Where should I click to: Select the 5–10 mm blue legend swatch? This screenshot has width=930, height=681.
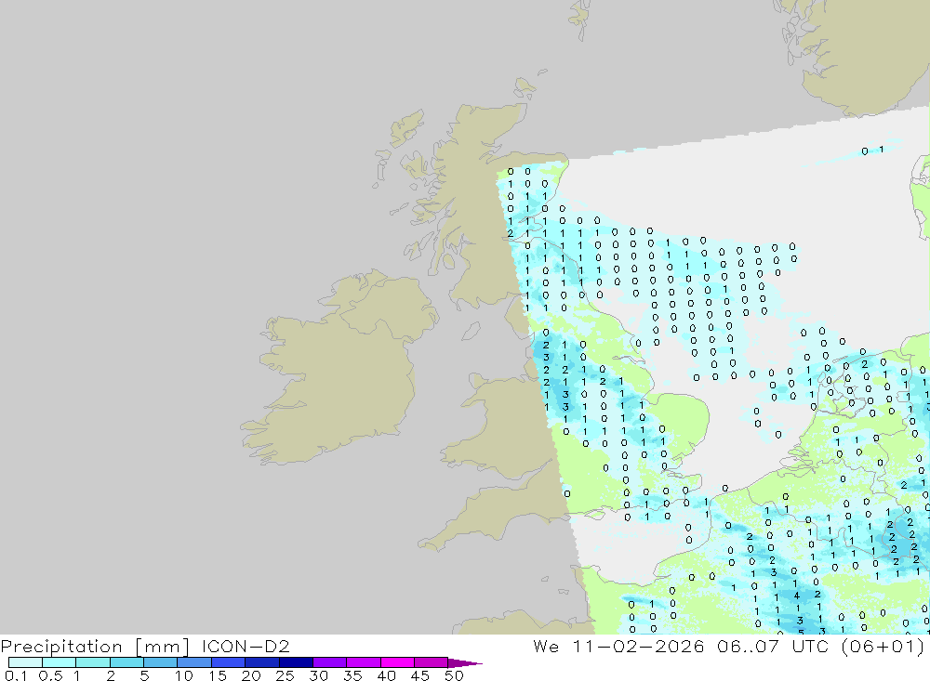tap(161, 662)
